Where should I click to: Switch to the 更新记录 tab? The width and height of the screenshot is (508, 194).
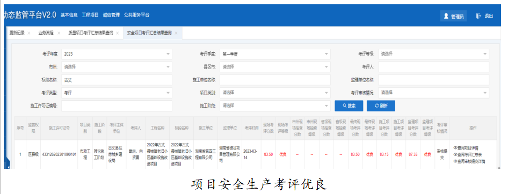pyautogui.click(x=17, y=33)
